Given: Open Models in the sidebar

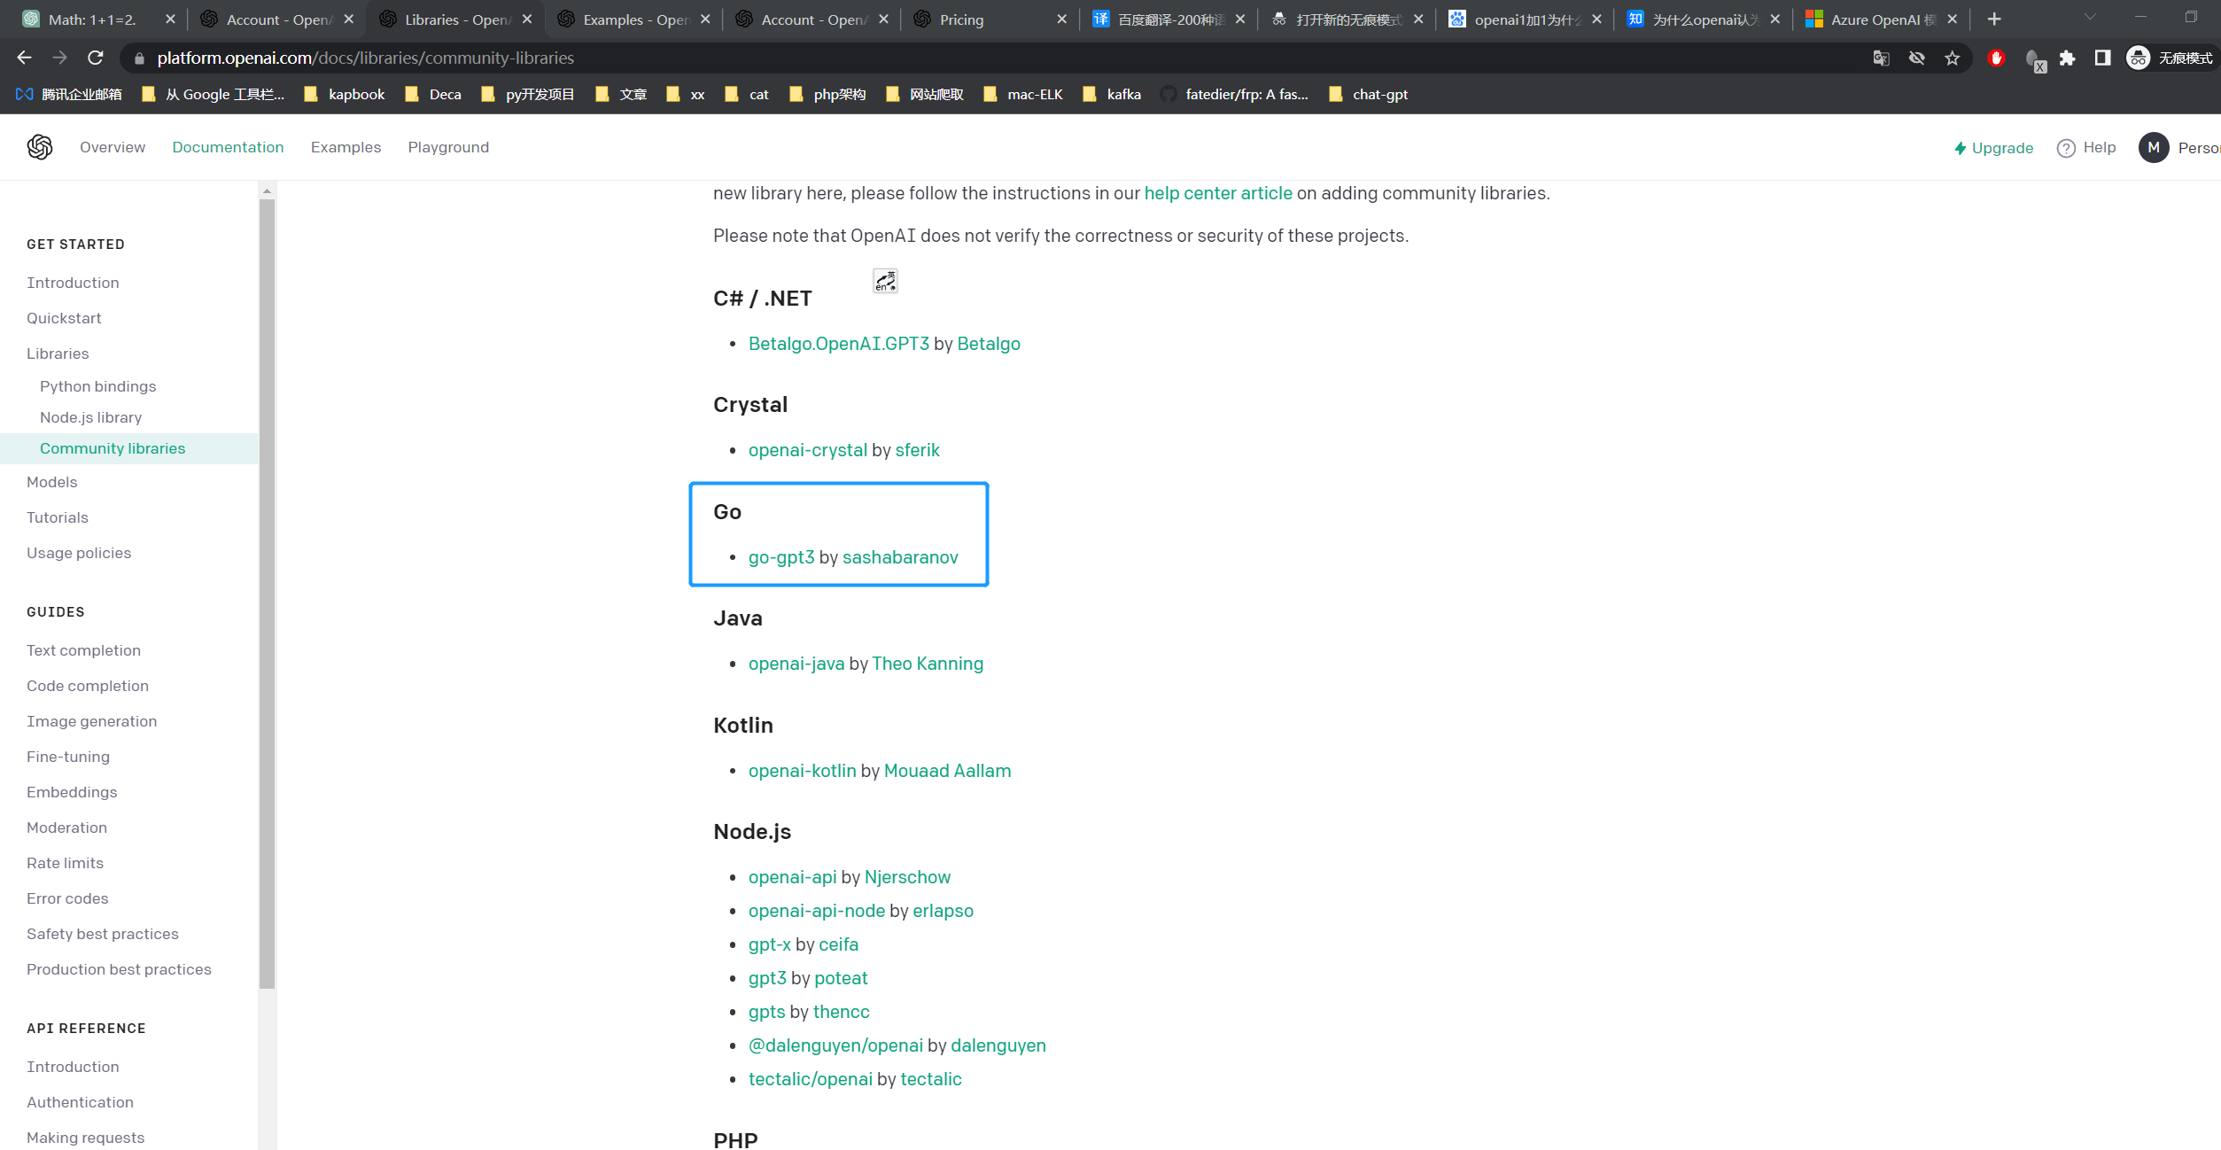Looking at the screenshot, I should (x=51, y=482).
